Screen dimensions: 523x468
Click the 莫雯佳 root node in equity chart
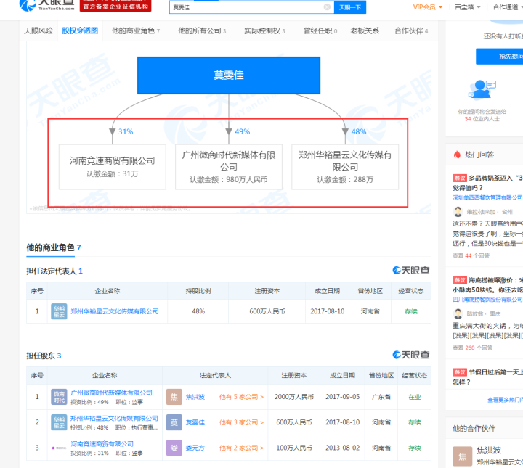[229, 75]
